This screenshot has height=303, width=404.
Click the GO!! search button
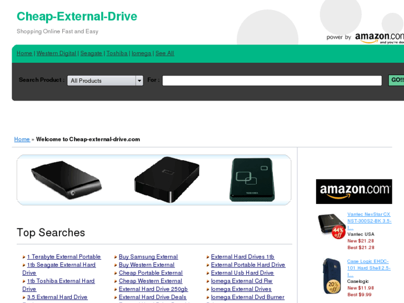point(397,80)
